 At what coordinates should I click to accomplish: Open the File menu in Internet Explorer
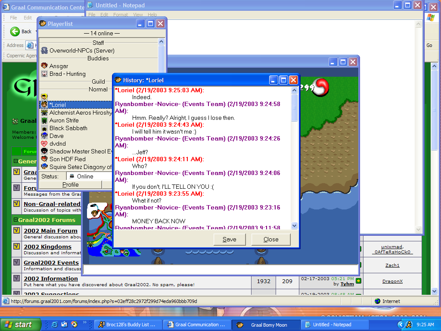pos(13,18)
